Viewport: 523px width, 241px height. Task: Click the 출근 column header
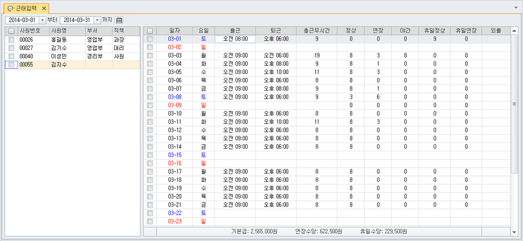tap(235, 31)
